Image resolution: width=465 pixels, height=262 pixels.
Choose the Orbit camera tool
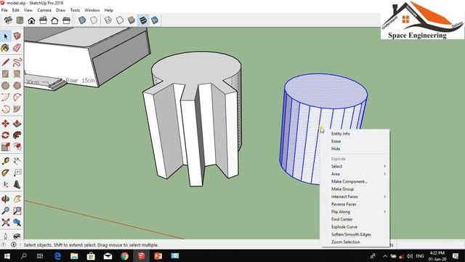tap(6, 199)
